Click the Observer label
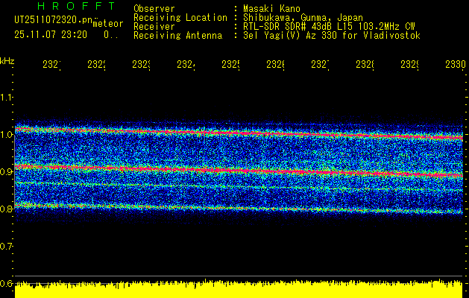Image resolution: width=469 pixels, height=298 pixels. point(154,9)
